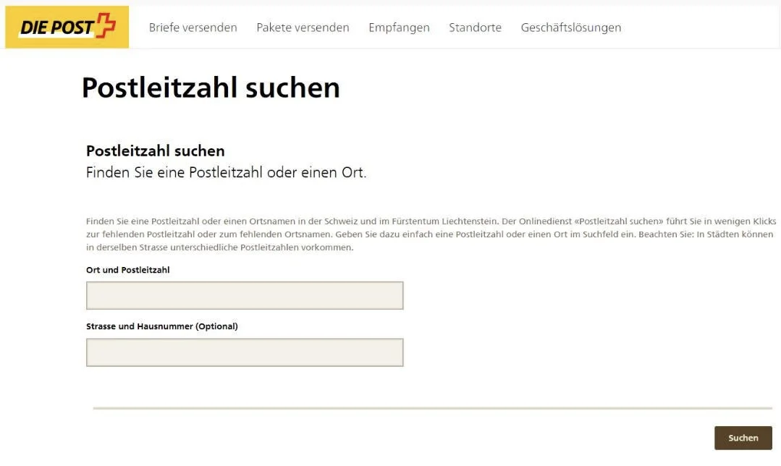781x466 pixels.
Task: Click the horizontal divider above Suchen
Action: click(x=432, y=408)
